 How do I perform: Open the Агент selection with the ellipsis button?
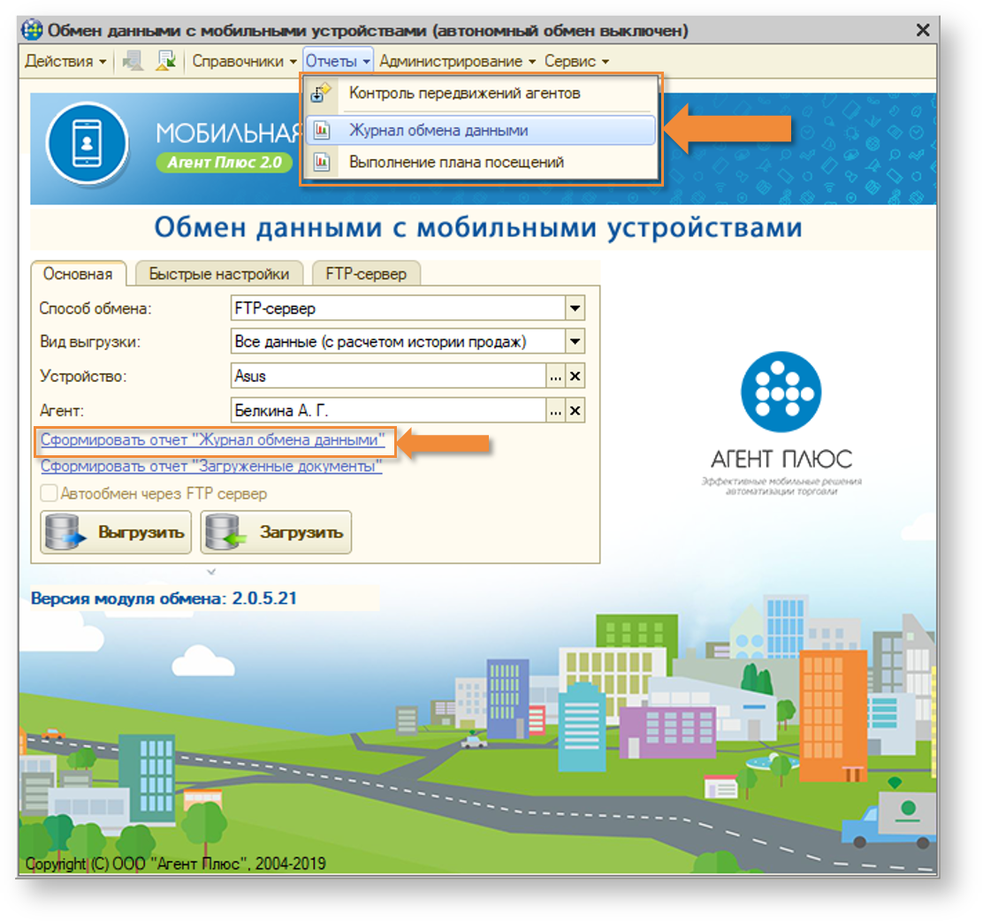[x=555, y=410]
